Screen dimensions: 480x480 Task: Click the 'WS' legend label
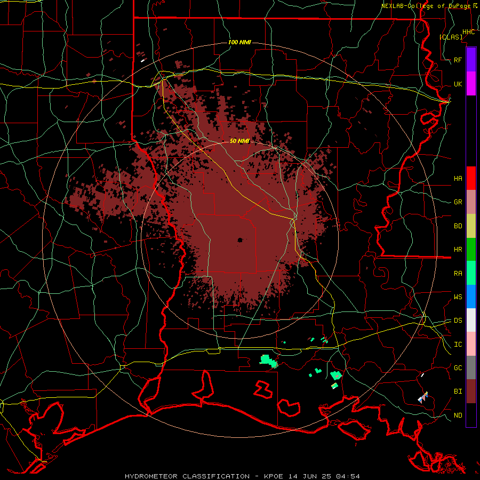pyautogui.click(x=458, y=297)
